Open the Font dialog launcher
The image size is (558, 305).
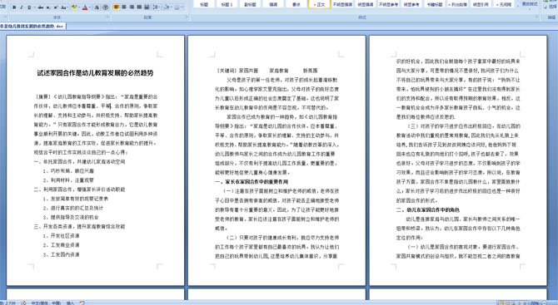pos(107,17)
